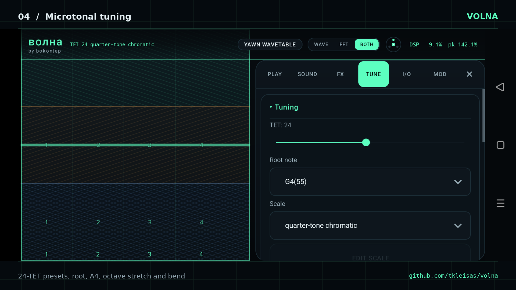The height and width of the screenshot is (290, 516).
Task: Open github.com/tkleisas/volna link
Action: [x=453, y=276]
